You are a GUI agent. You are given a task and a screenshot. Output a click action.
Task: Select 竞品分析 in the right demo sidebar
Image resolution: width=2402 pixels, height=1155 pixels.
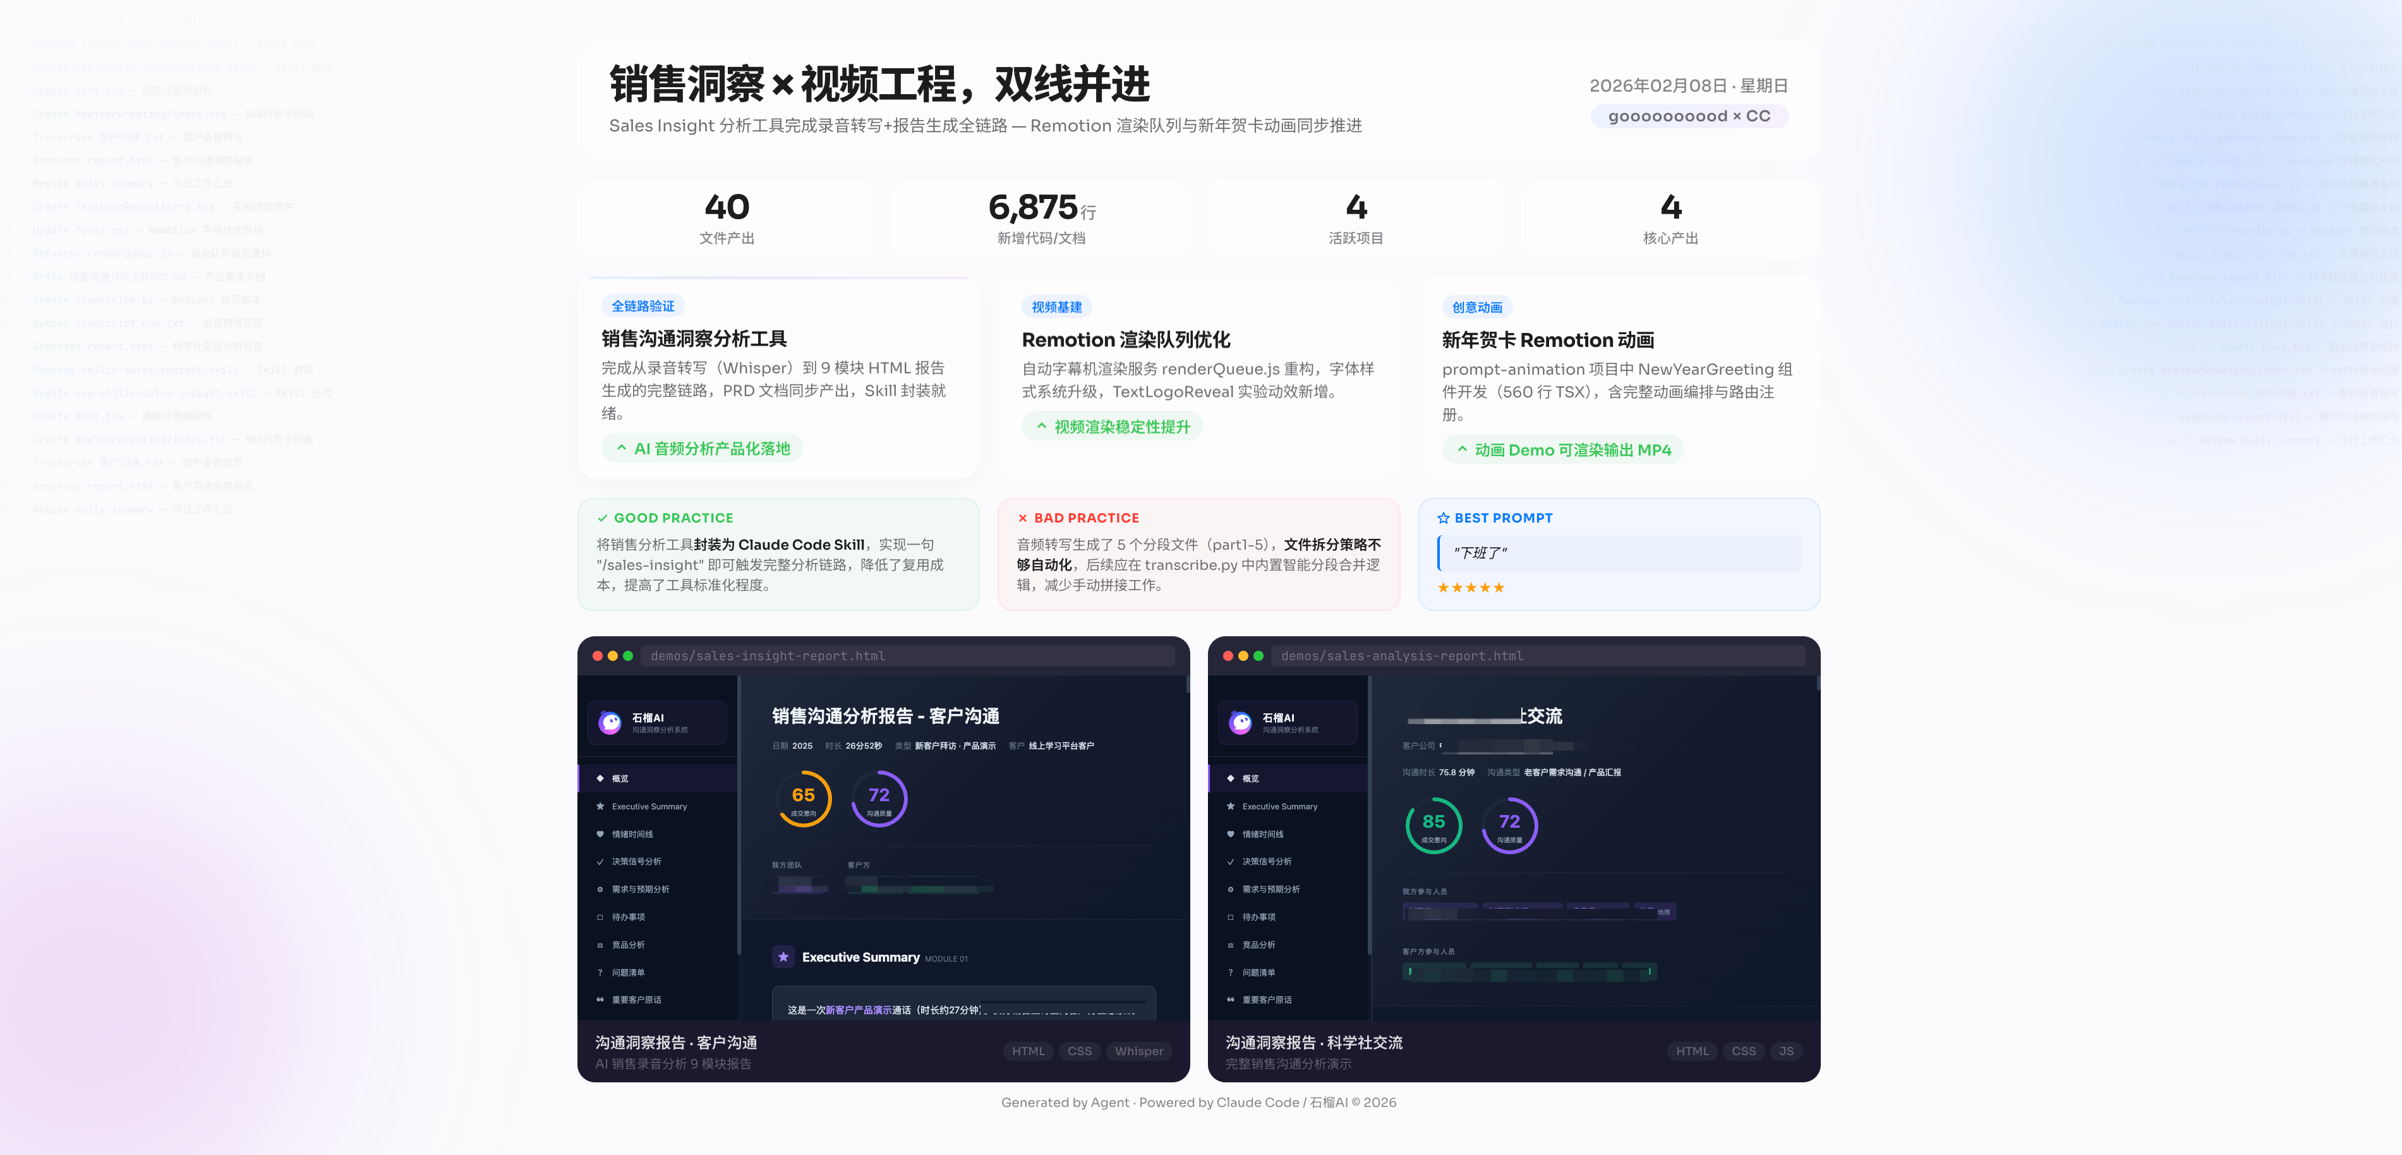click(x=1258, y=945)
